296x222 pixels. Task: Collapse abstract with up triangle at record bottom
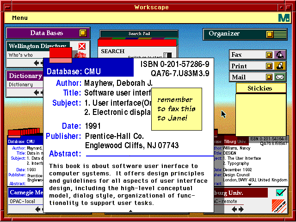130,211
